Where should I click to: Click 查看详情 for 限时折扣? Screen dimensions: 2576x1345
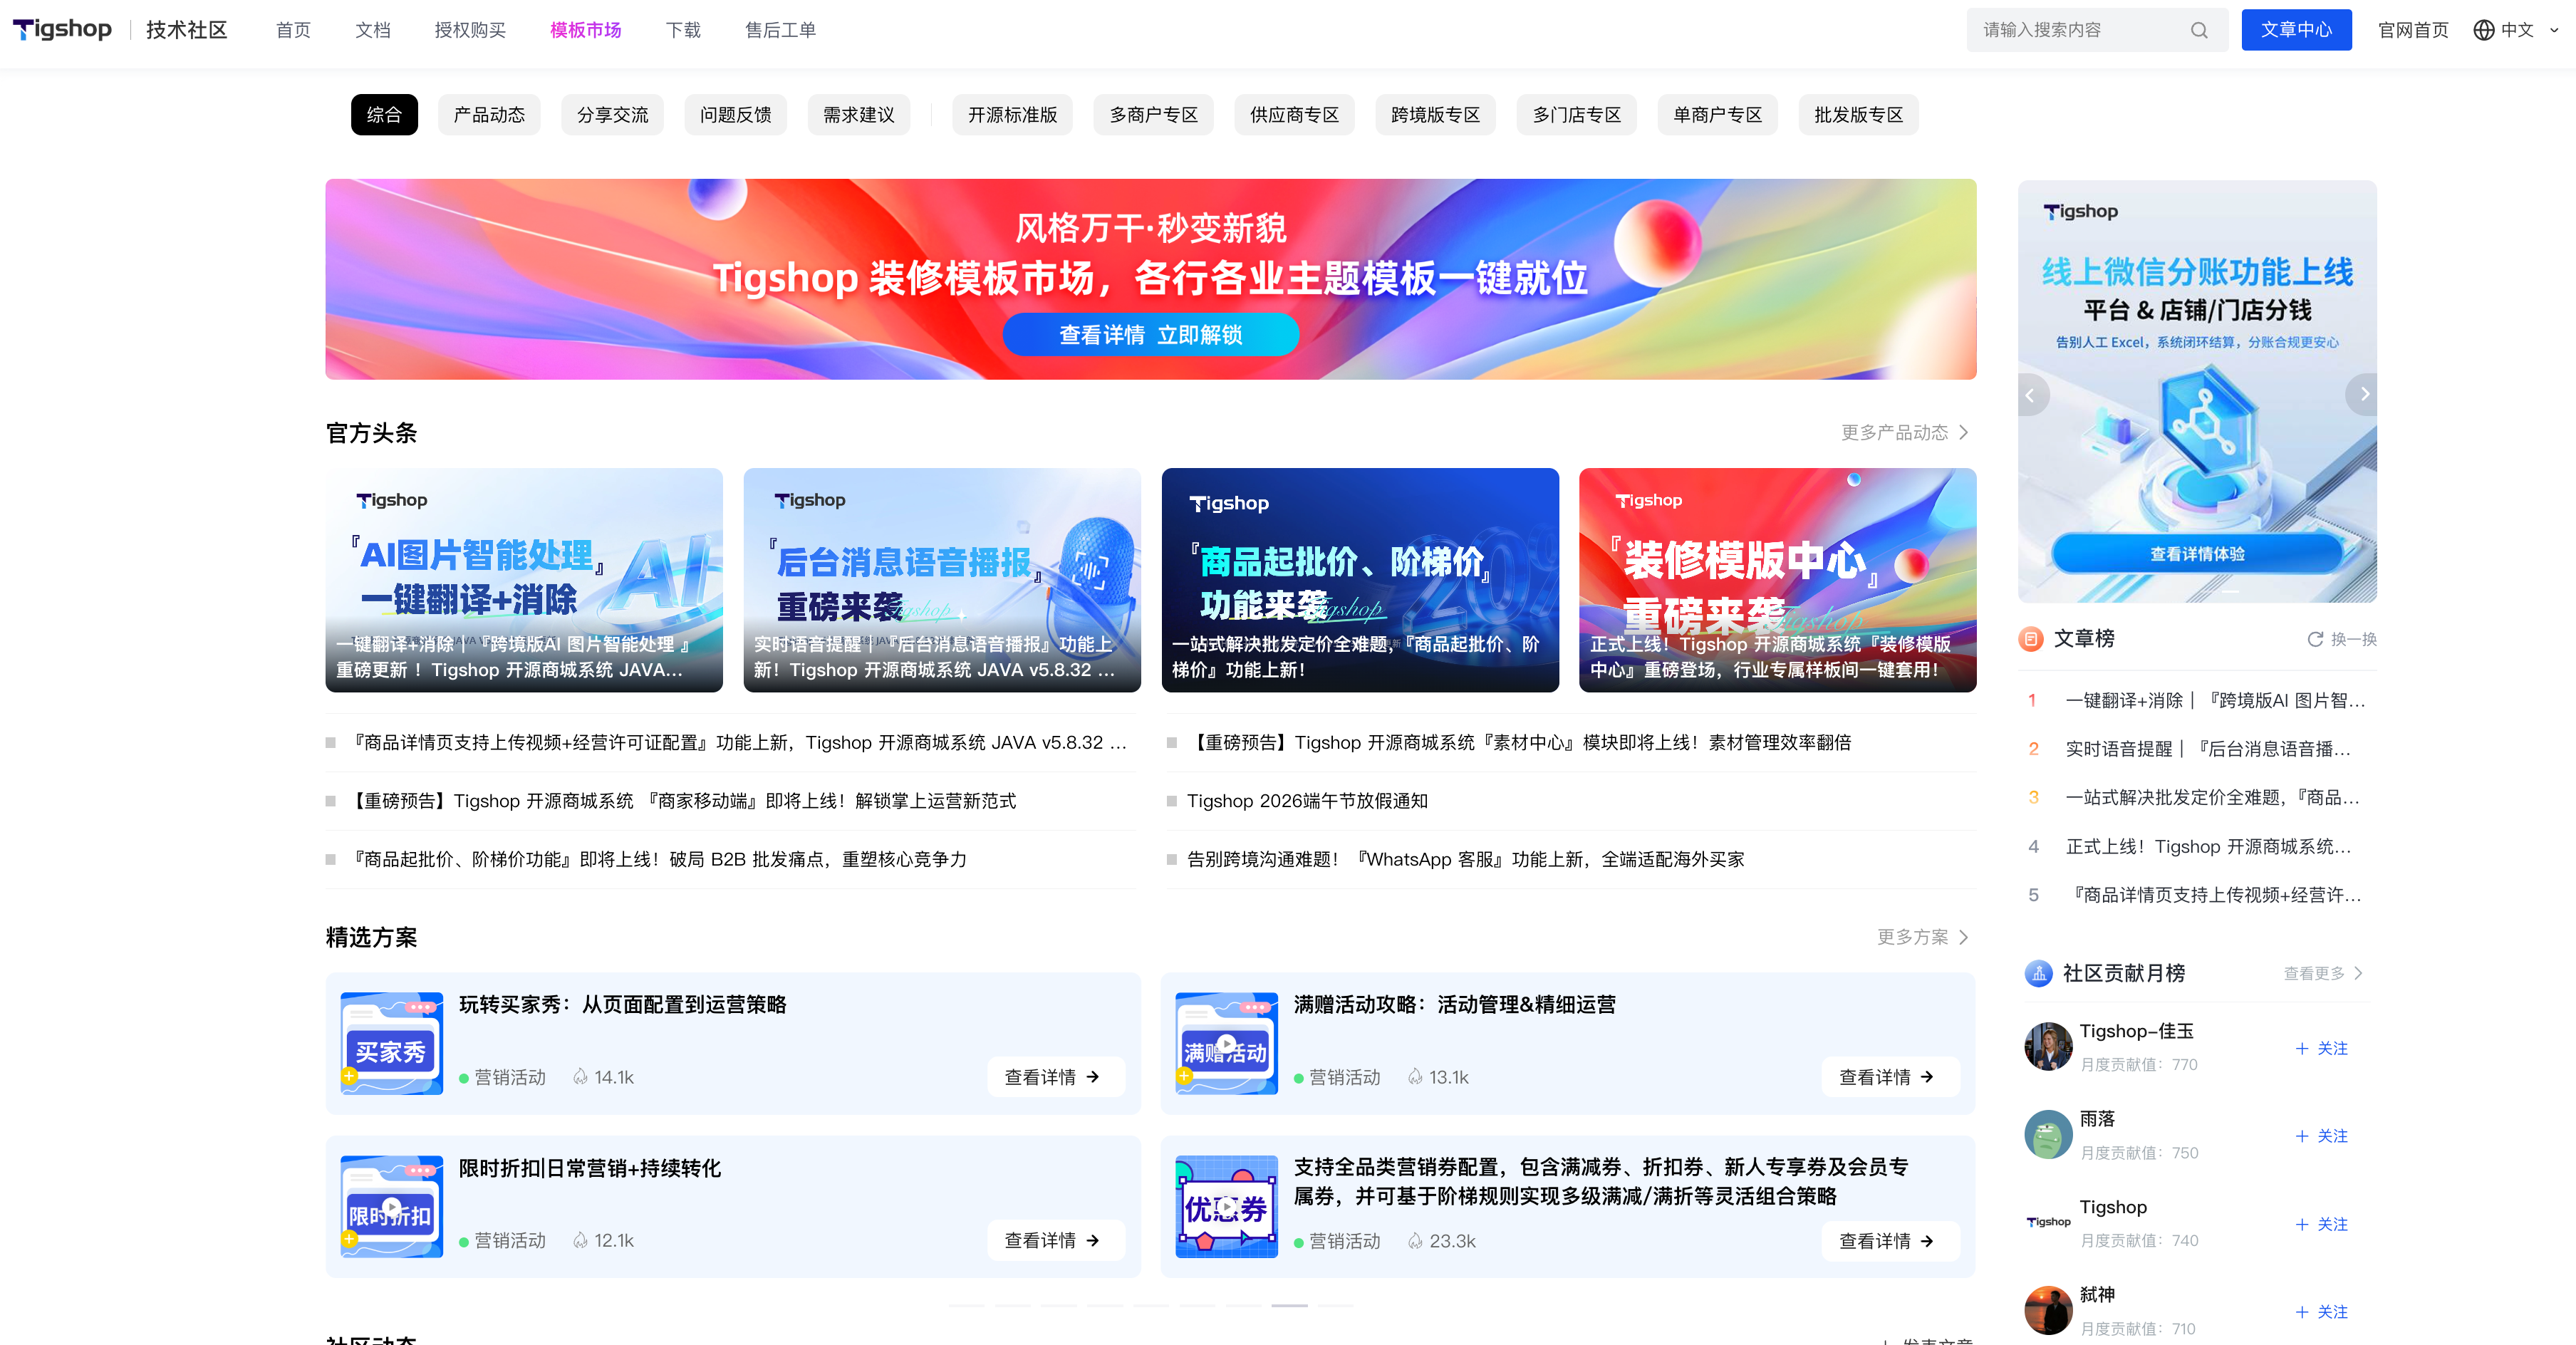(x=1056, y=1241)
